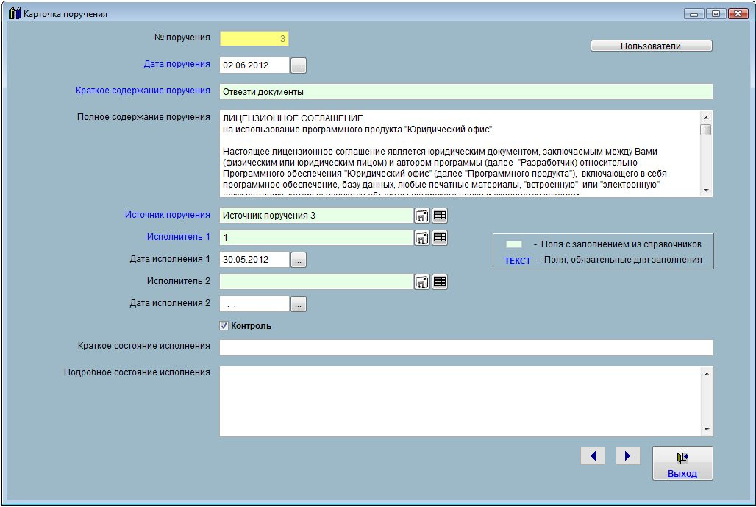Click directory lookup icon for Исполнитель 2
The width and height of the screenshot is (756, 507).
[x=422, y=282]
